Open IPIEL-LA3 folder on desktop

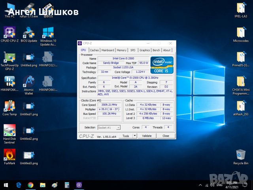241,9
